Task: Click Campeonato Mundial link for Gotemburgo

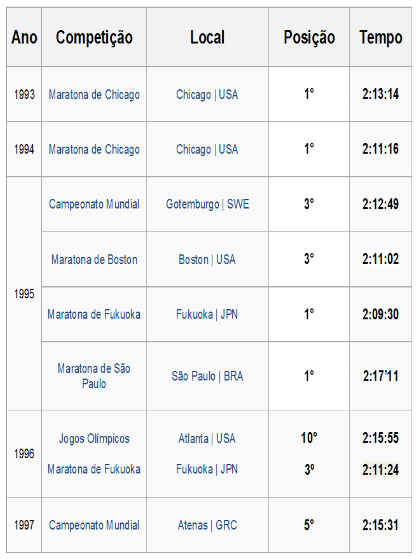Action: pyautogui.click(x=94, y=204)
